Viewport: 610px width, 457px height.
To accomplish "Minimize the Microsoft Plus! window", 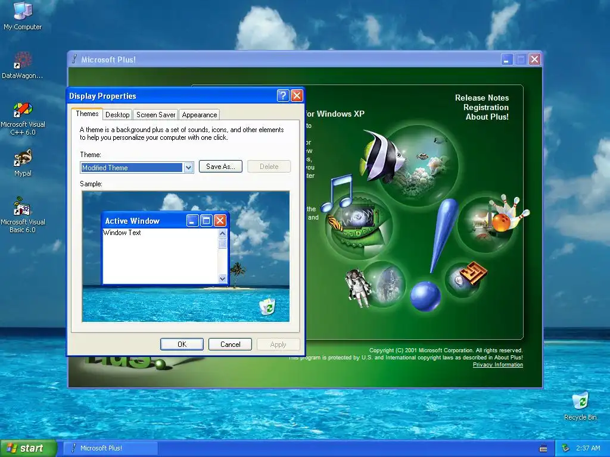I will (506, 60).
